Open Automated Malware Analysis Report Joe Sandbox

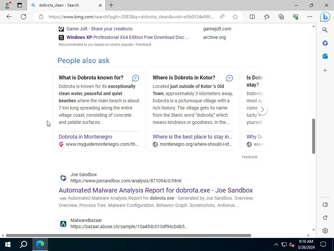[156, 190]
